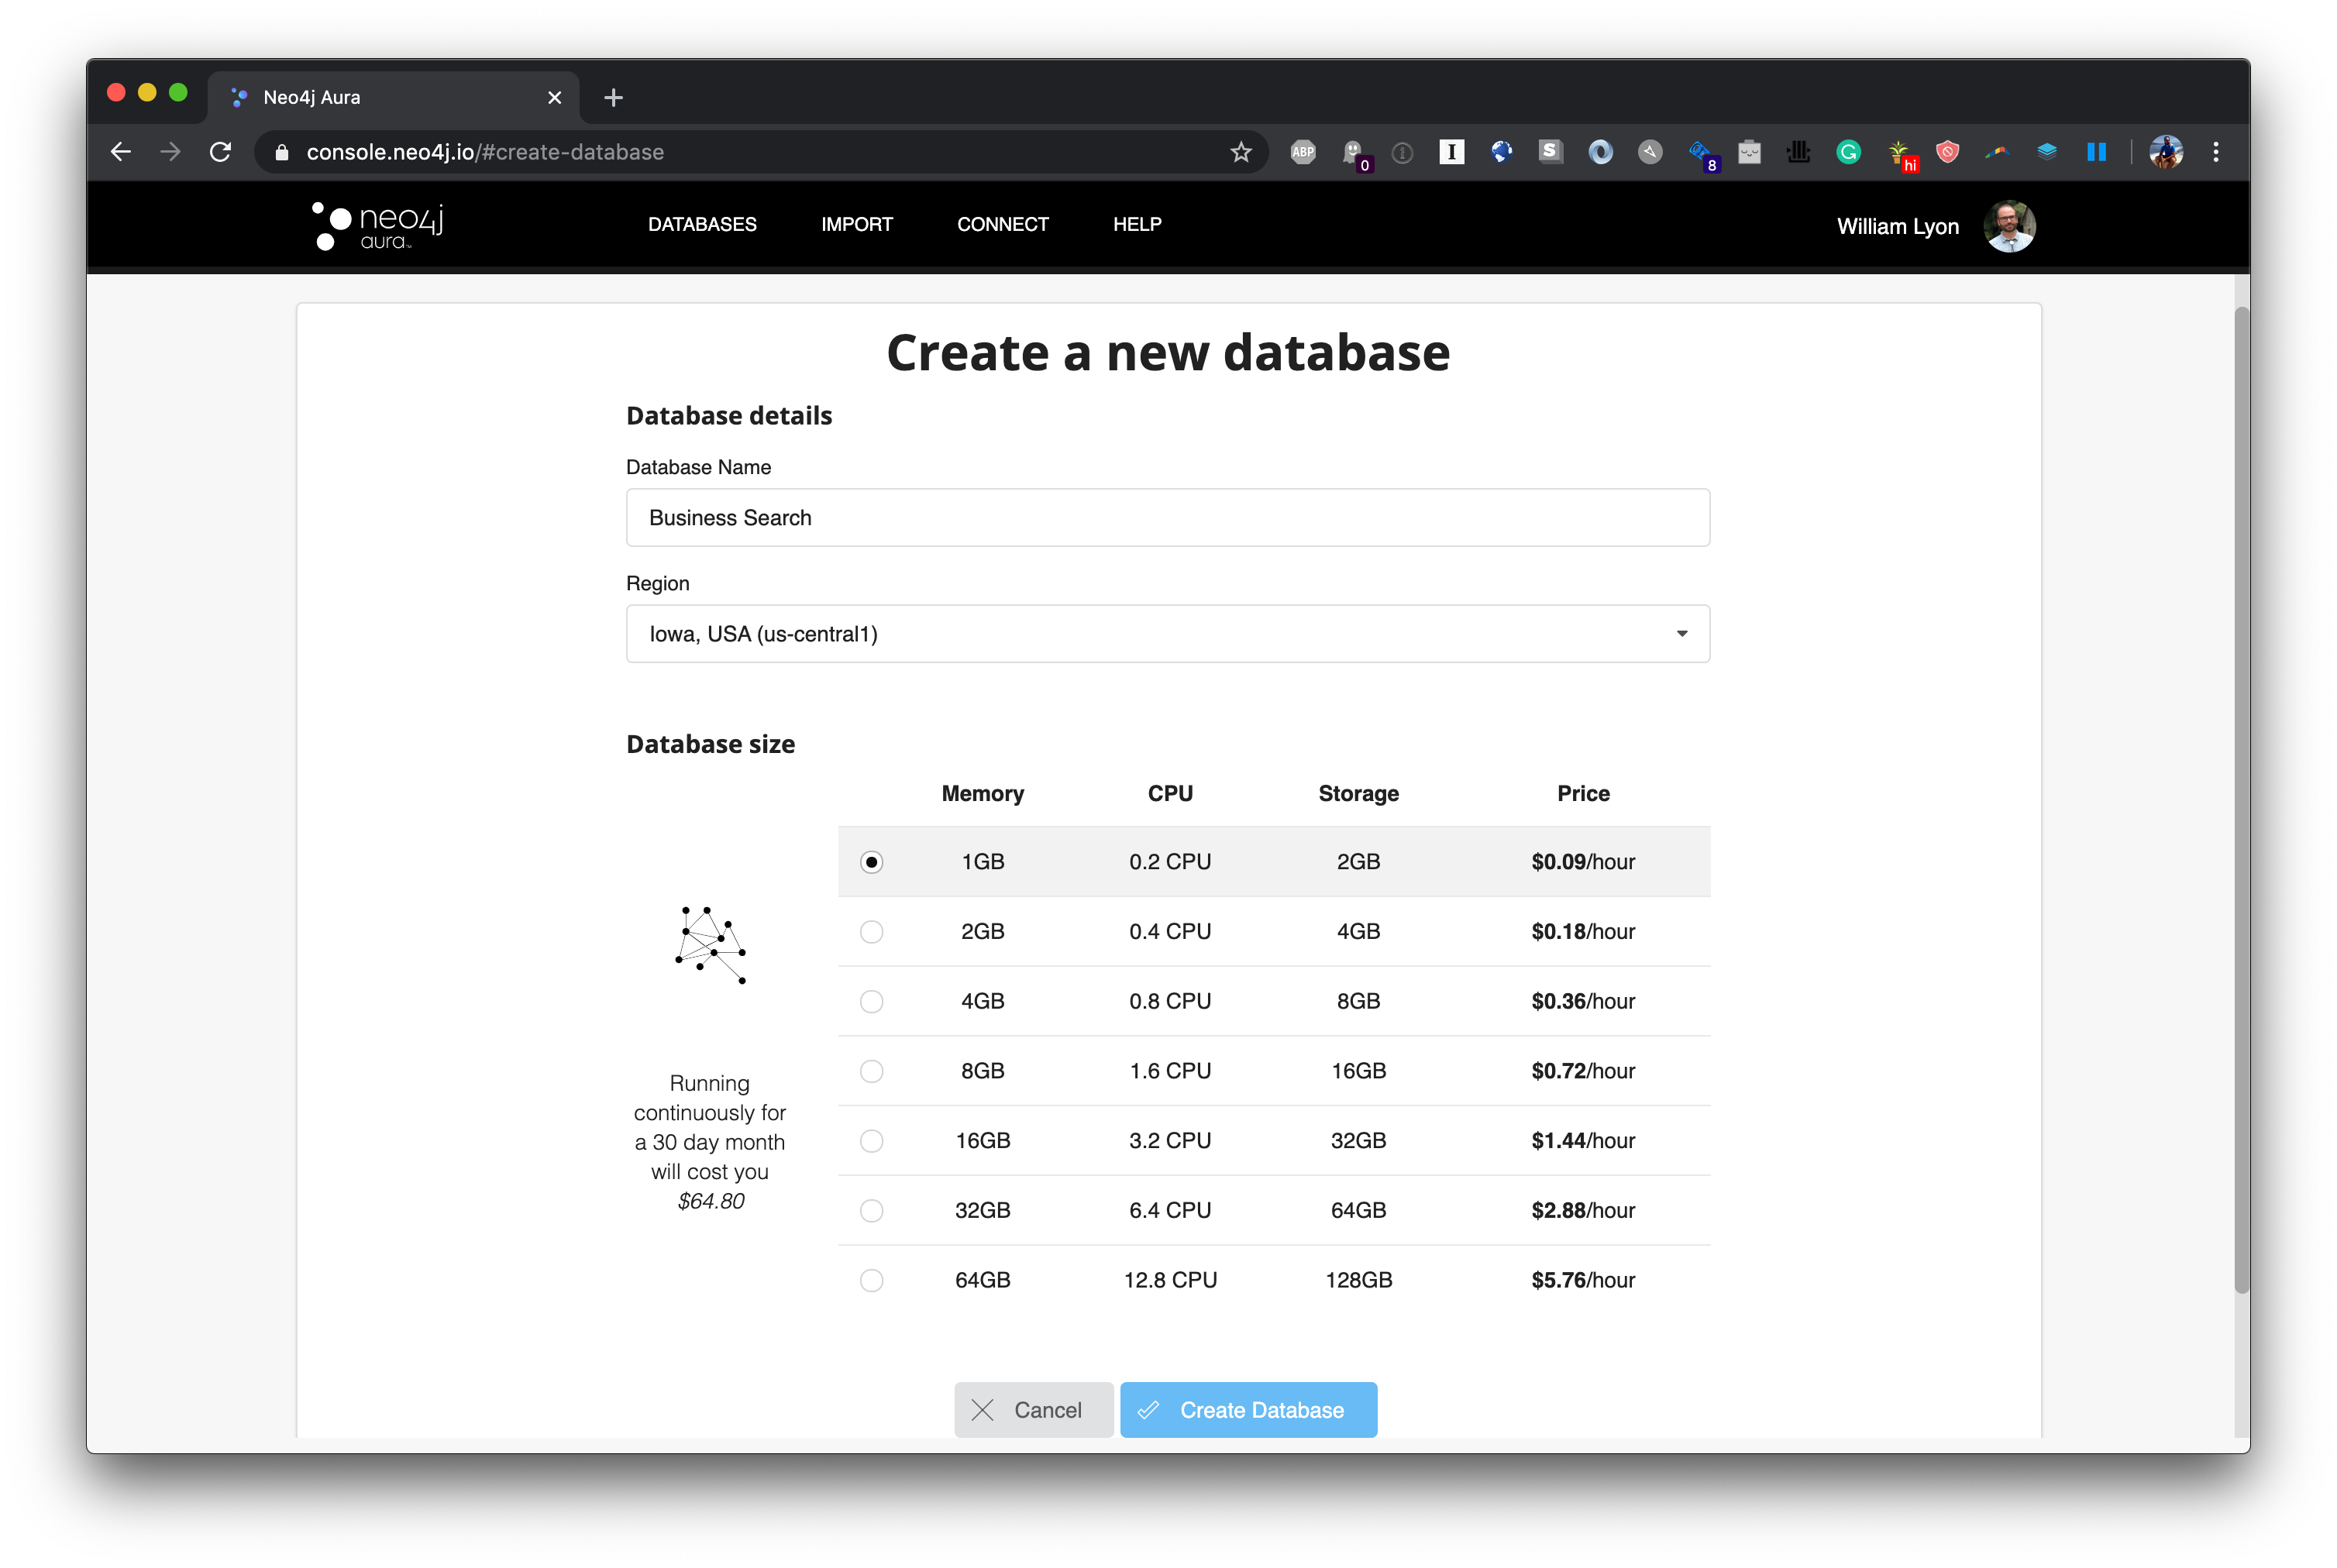
Task: Choose the 32GB memory size
Action: coord(871,1211)
